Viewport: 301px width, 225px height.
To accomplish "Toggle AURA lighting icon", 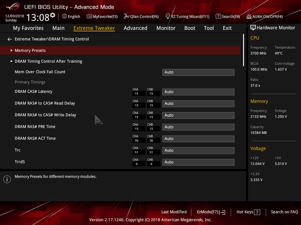I will pos(249,16).
